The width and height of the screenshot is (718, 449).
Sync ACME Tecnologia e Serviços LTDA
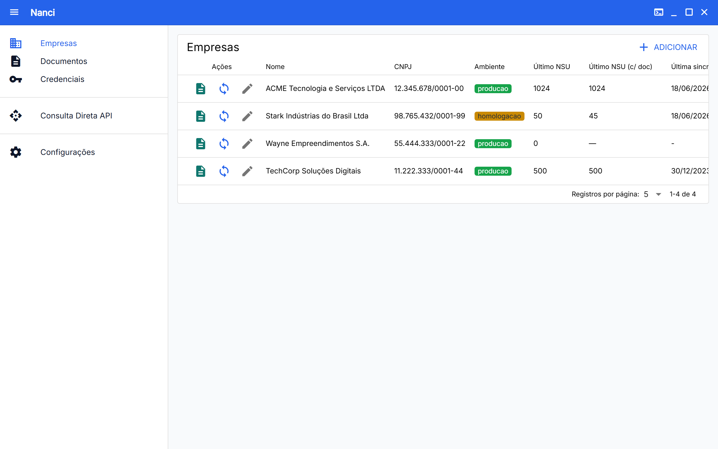(224, 89)
